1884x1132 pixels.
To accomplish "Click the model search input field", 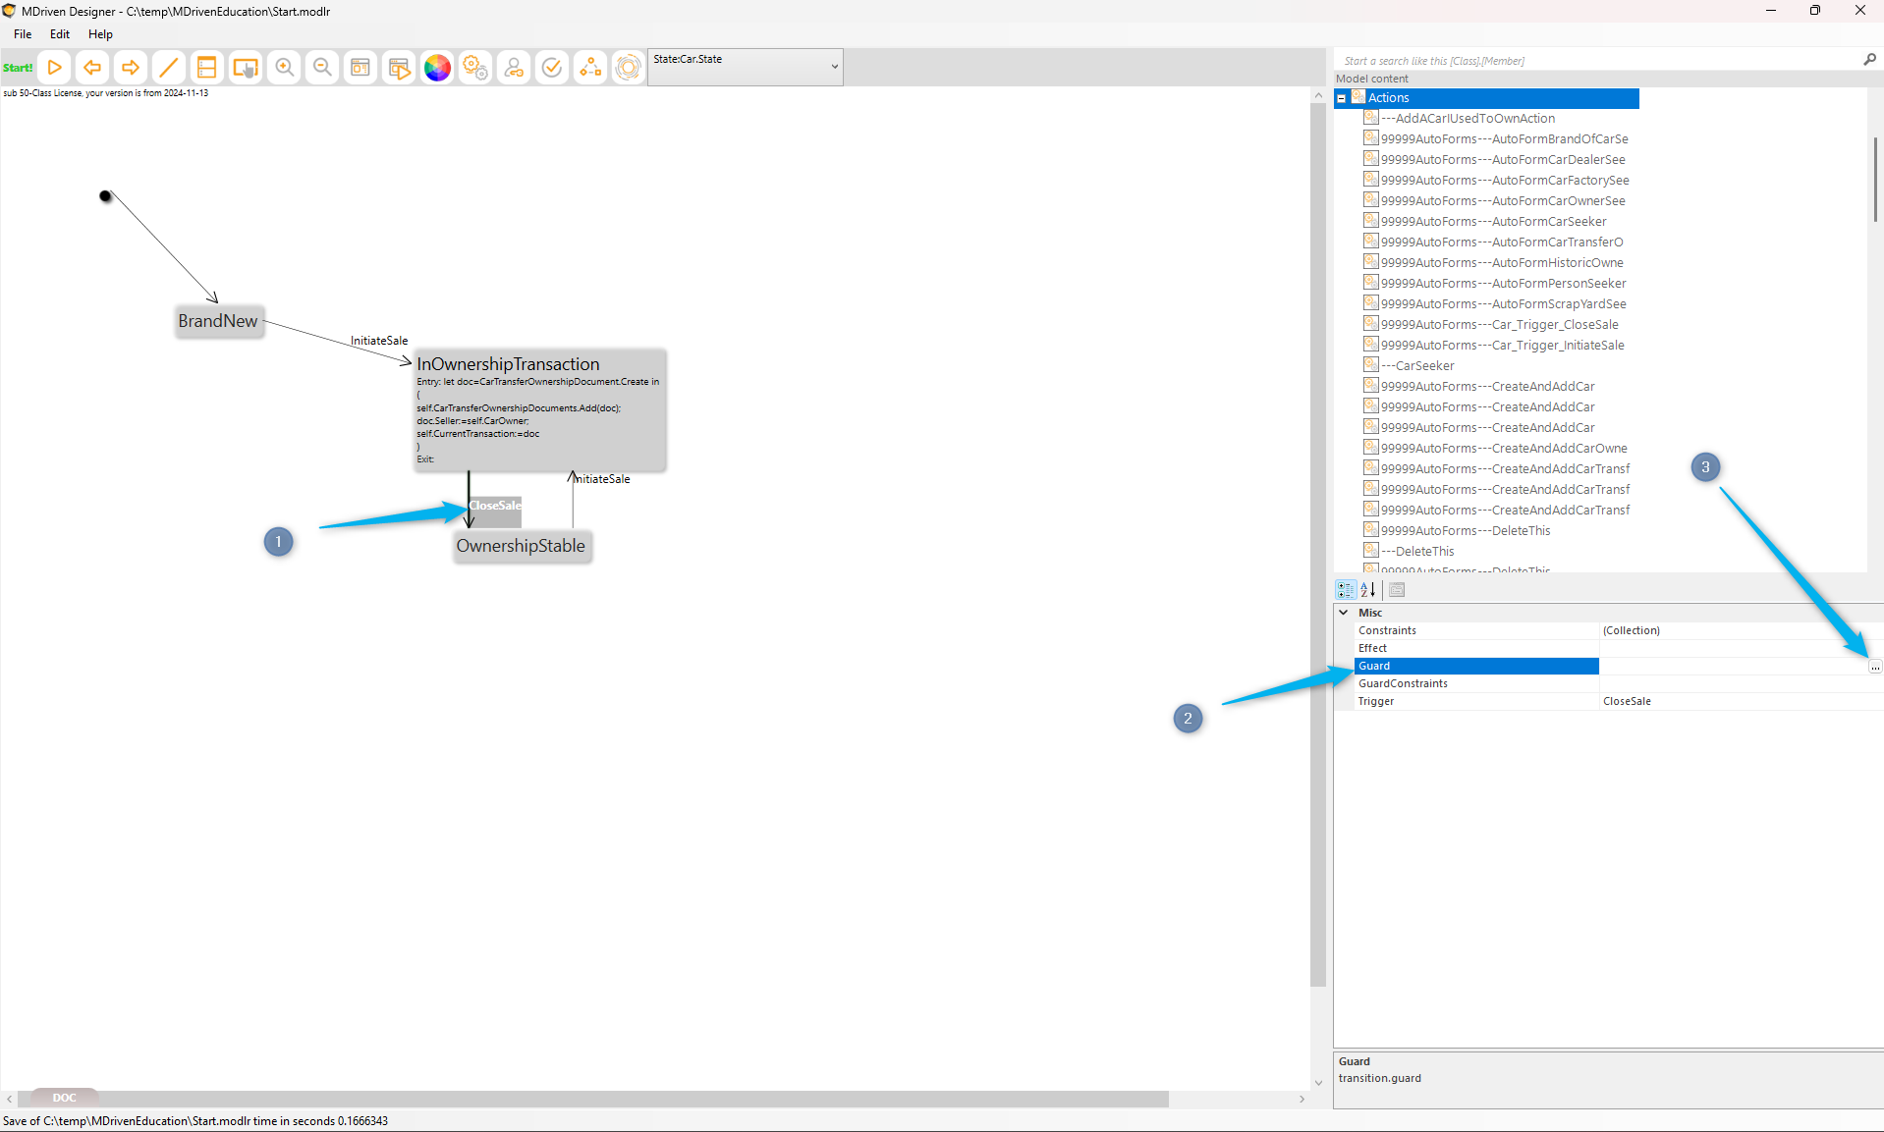I will [x=1596, y=61].
